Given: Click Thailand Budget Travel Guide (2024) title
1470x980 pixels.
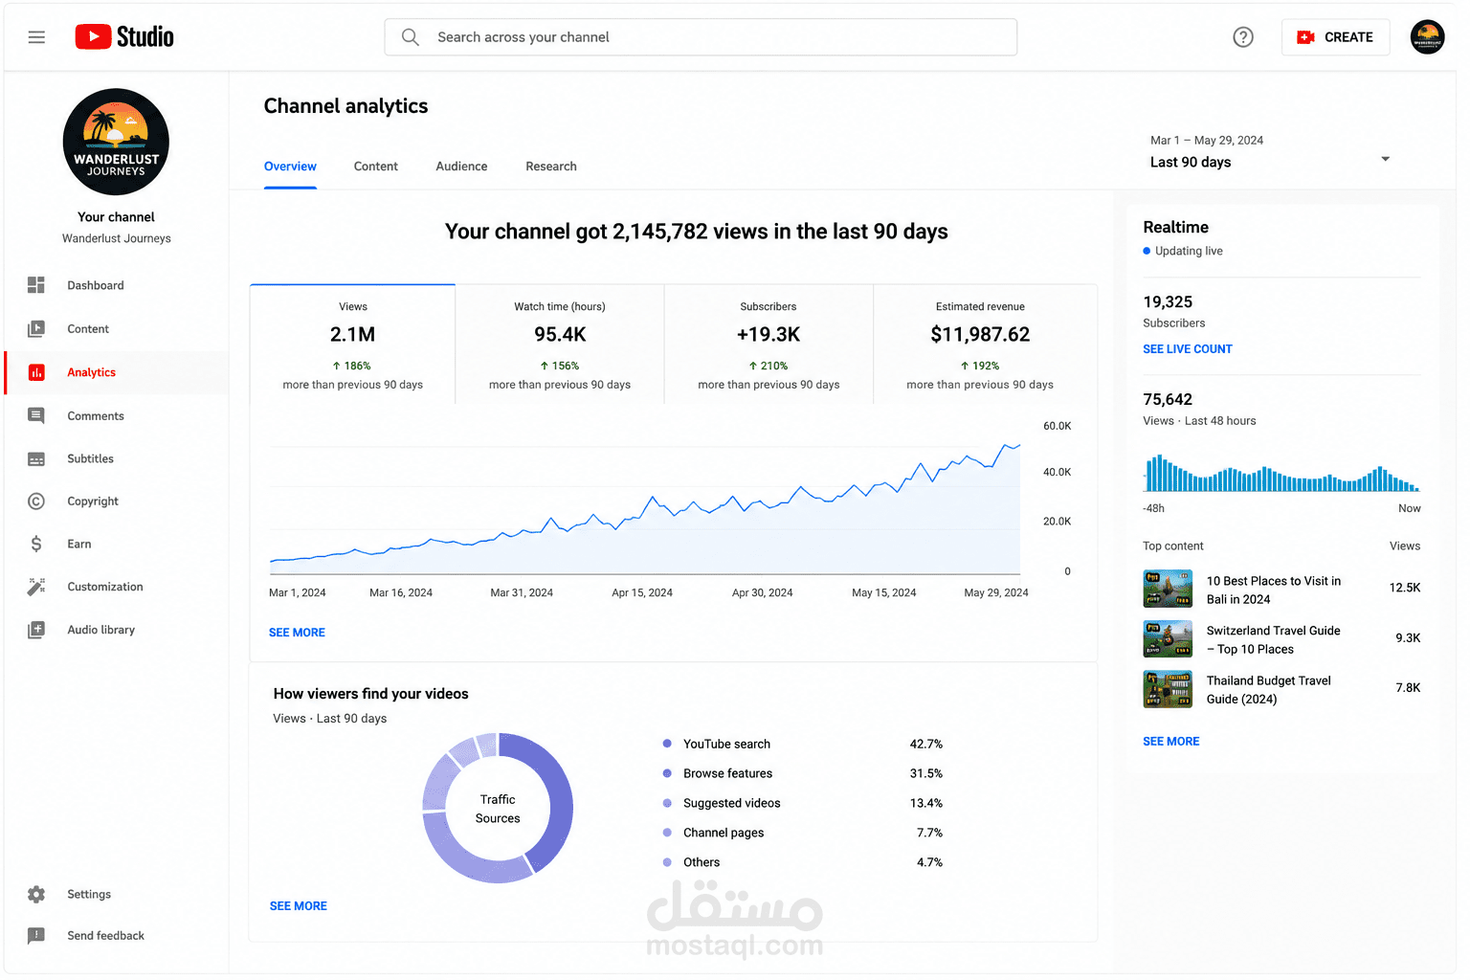Looking at the screenshot, I should point(1268,690).
